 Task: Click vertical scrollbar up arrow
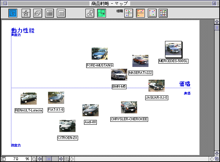coord(217,22)
